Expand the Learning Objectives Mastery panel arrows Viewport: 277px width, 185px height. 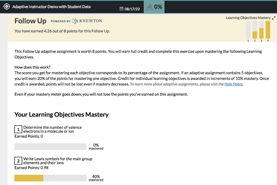[274, 18]
